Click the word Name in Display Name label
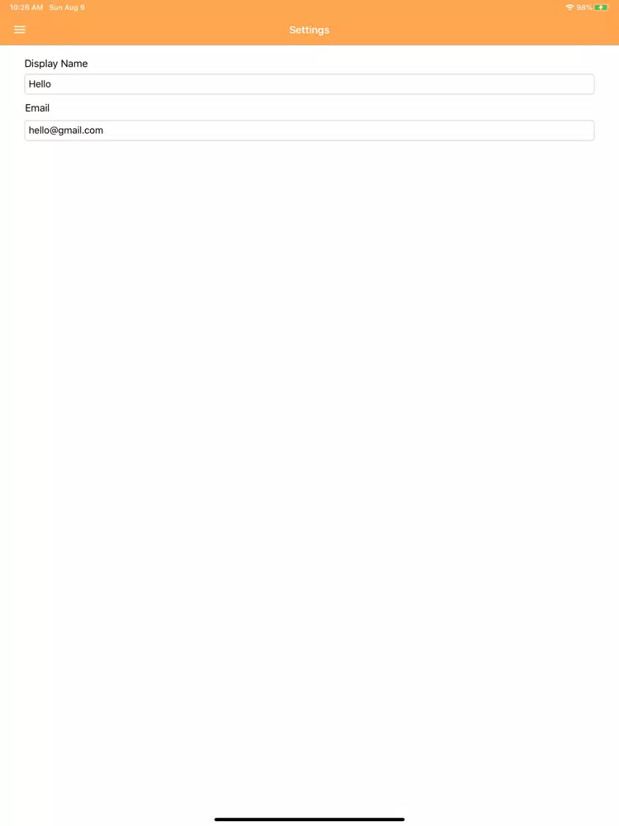Screen dimensions: 619x826 click(74, 64)
